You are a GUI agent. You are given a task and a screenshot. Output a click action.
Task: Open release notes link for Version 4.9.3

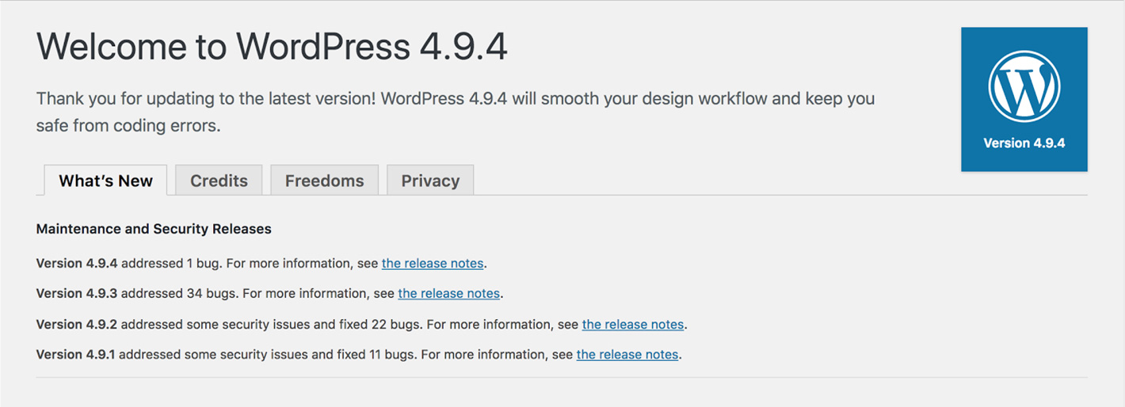(x=448, y=294)
